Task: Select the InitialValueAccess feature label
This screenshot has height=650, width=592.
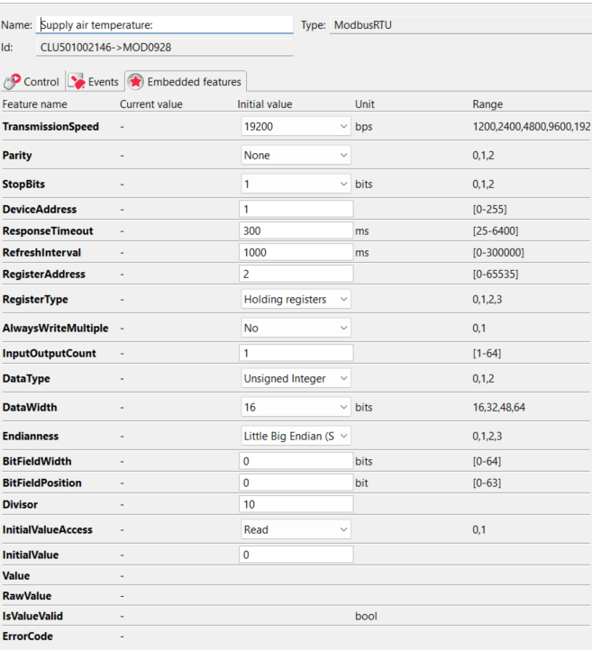Action: [47, 529]
